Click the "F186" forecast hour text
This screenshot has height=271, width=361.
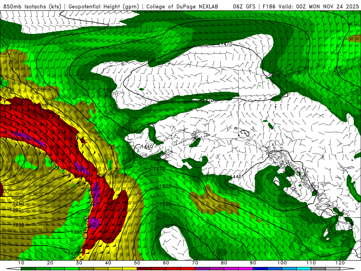[x=269, y=6]
